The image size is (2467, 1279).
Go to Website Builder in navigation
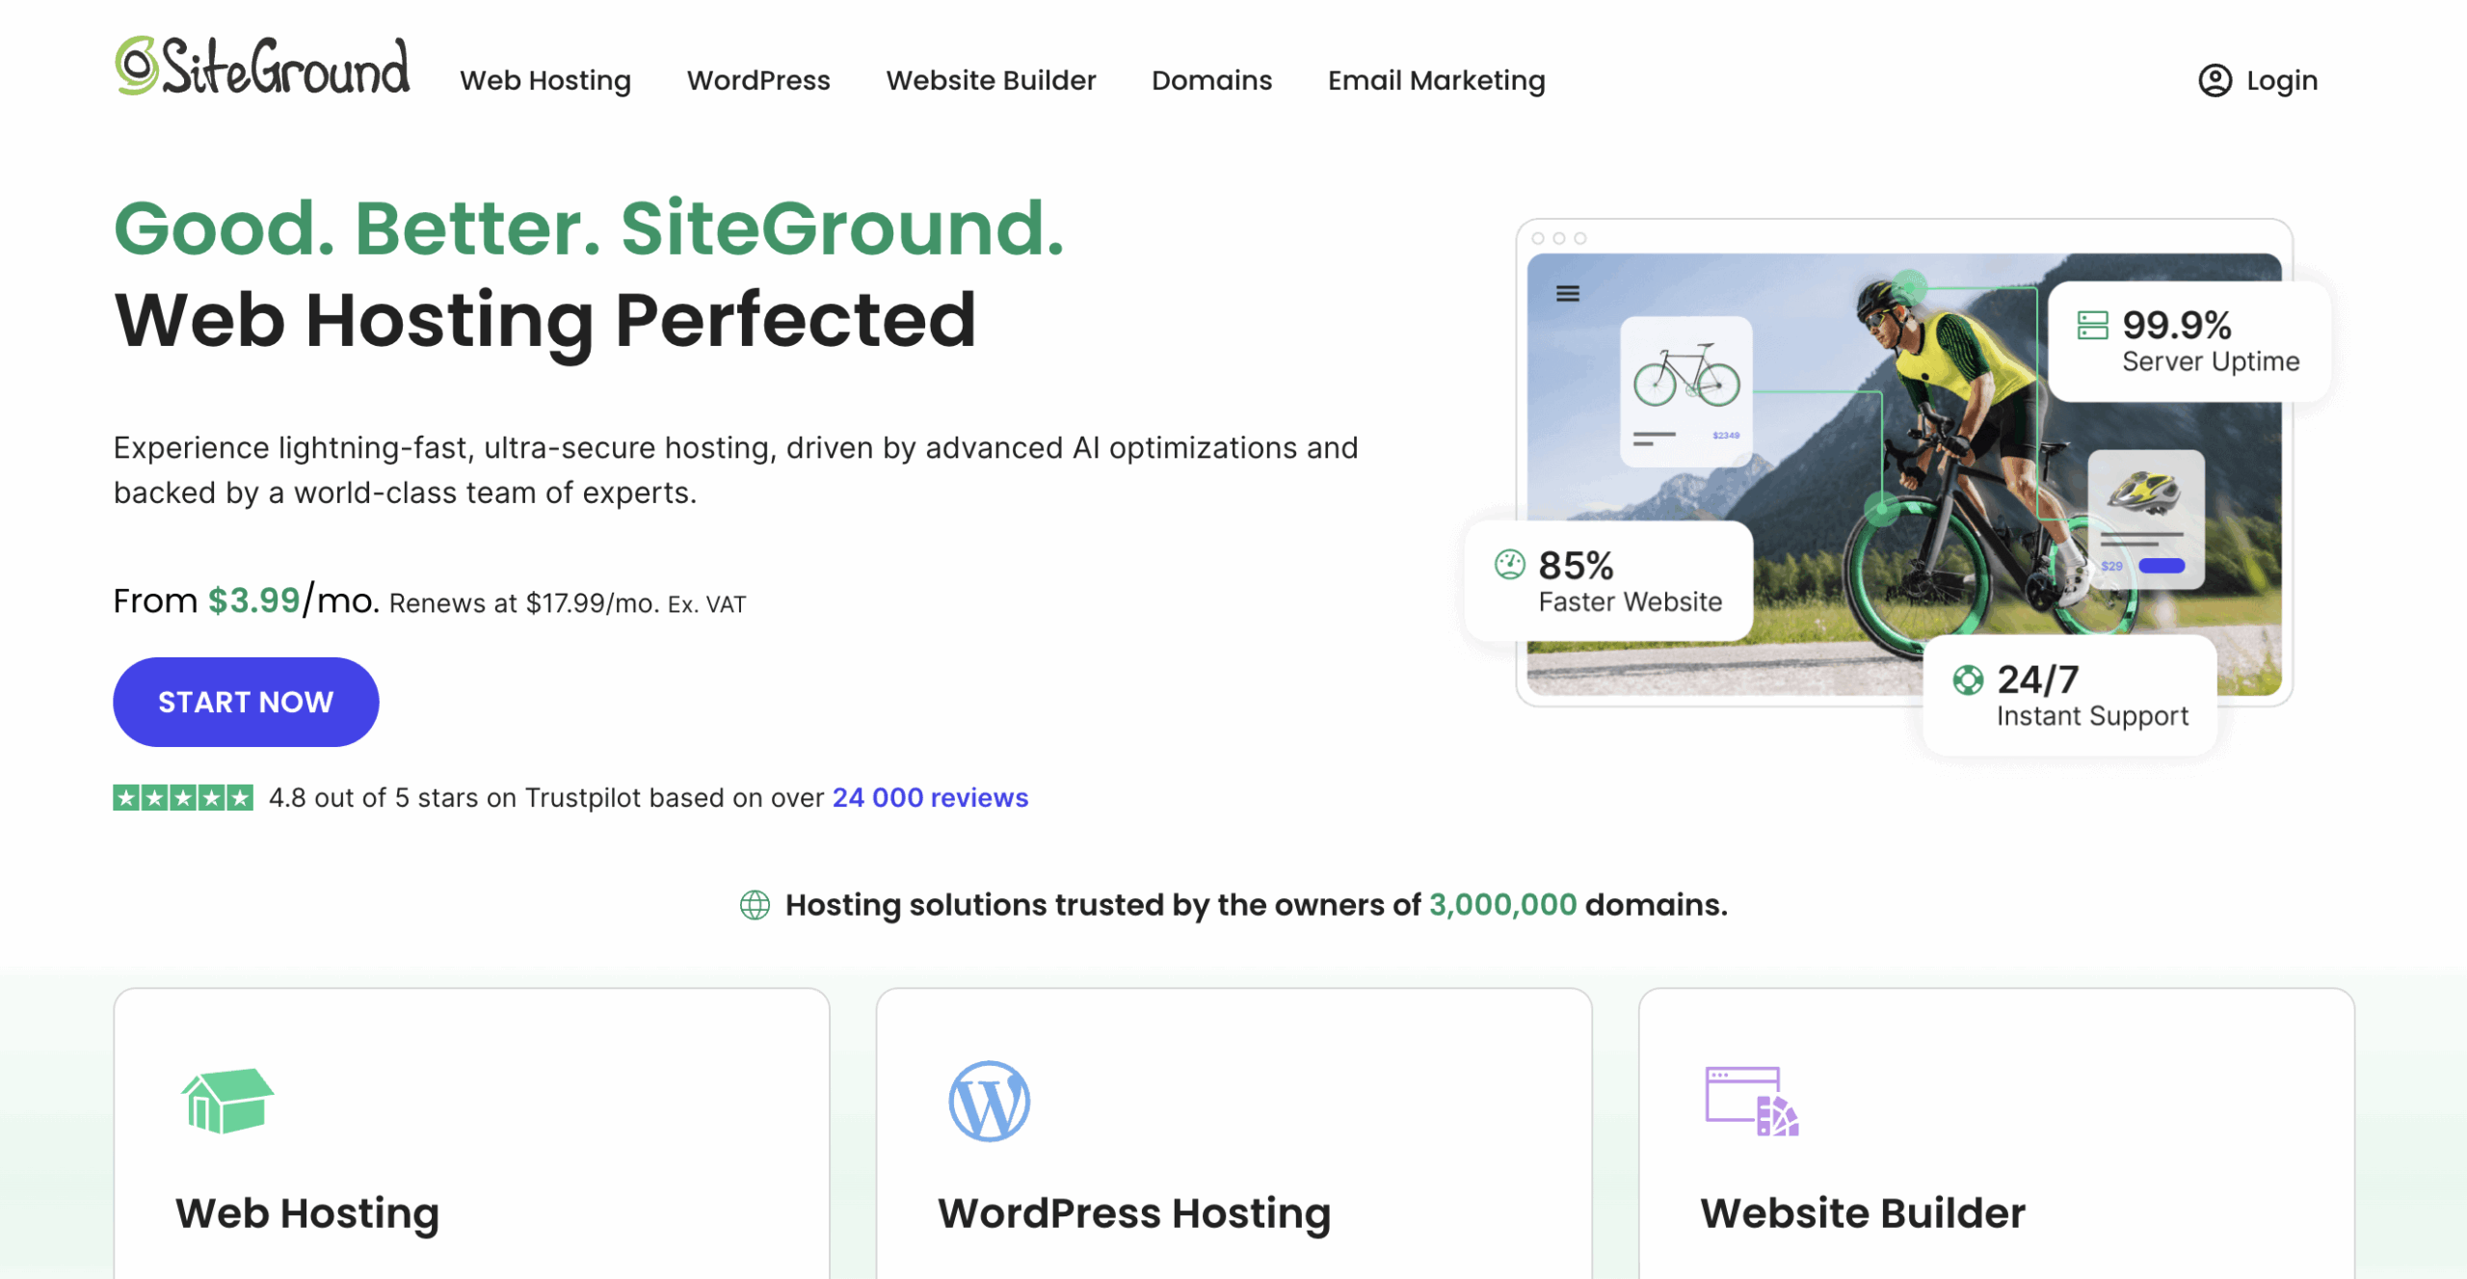click(x=991, y=80)
